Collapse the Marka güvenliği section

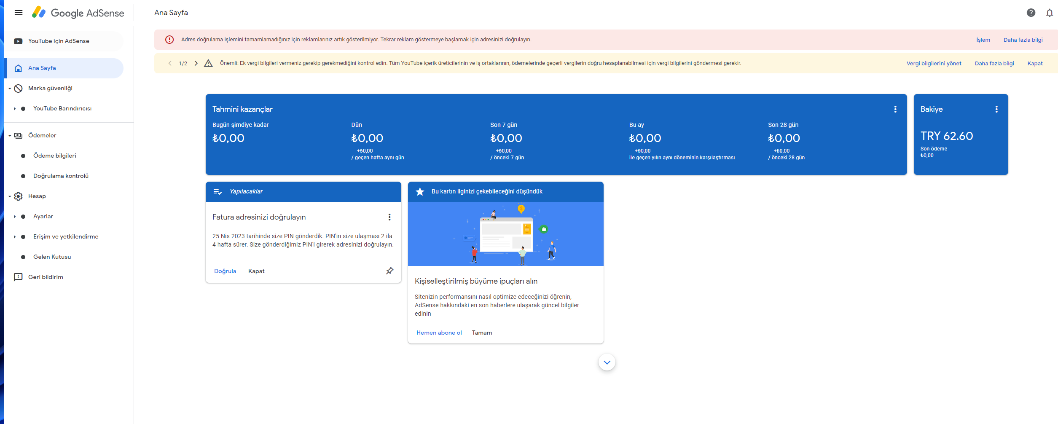coord(10,89)
